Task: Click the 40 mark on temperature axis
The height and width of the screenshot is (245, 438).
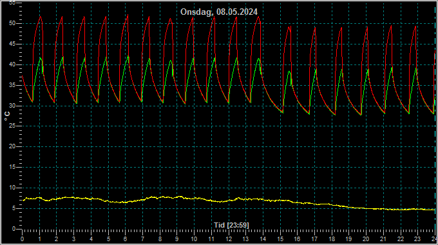Action: [x=12, y=64]
